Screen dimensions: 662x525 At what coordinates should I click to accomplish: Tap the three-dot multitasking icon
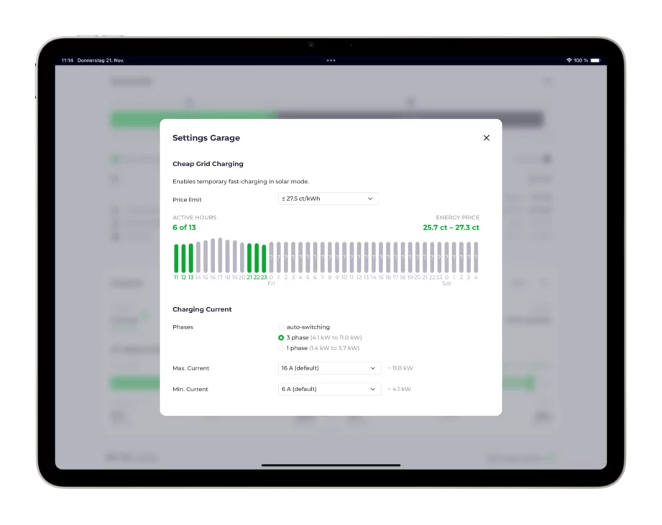click(x=331, y=60)
